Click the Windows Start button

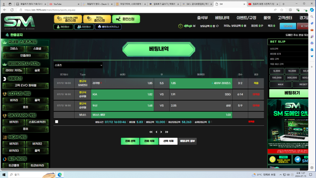tap(4, 175)
